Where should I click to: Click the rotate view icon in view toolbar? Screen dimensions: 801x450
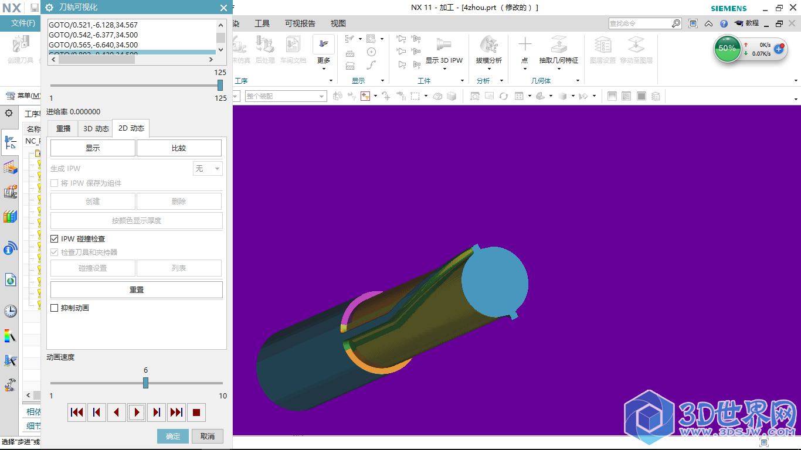[503, 96]
